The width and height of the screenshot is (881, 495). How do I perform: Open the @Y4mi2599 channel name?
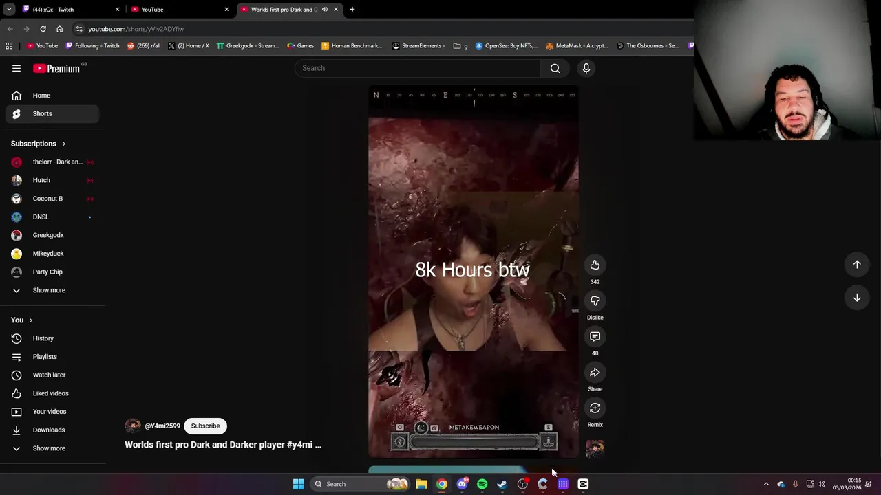(162, 426)
